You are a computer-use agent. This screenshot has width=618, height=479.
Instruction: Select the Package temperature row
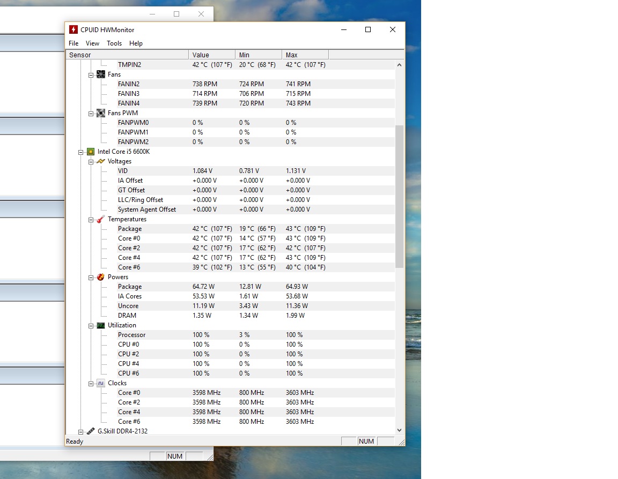coord(130,229)
